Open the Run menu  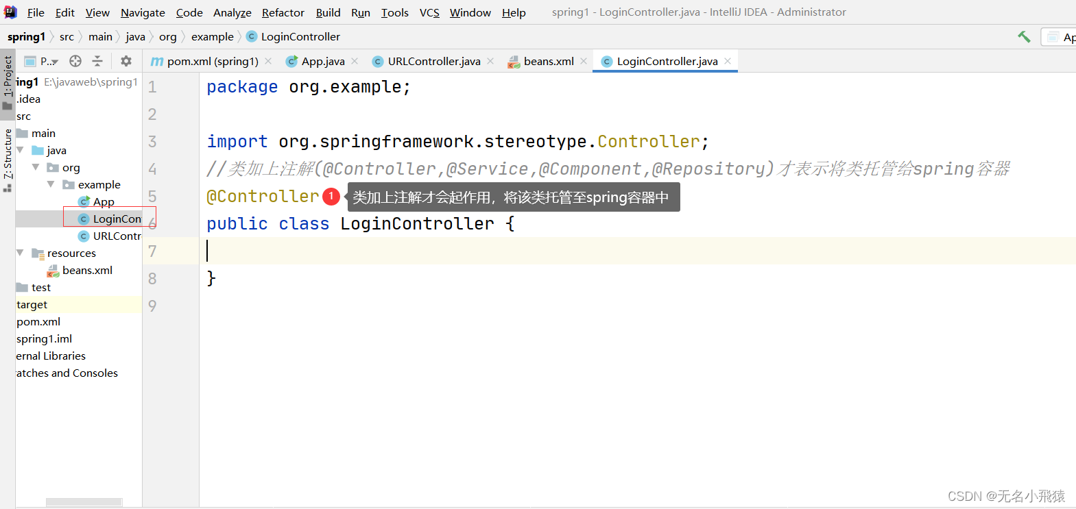click(x=361, y=12)
